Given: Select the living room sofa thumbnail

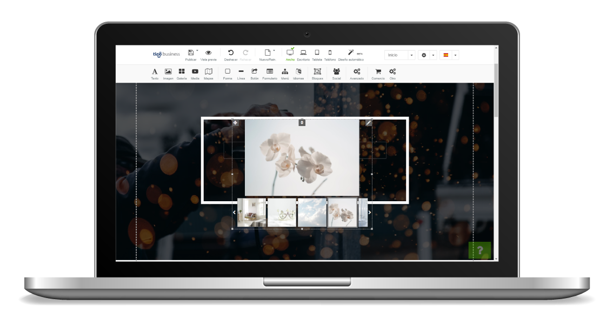Looking at the screenshot, I should coord(252,213).
